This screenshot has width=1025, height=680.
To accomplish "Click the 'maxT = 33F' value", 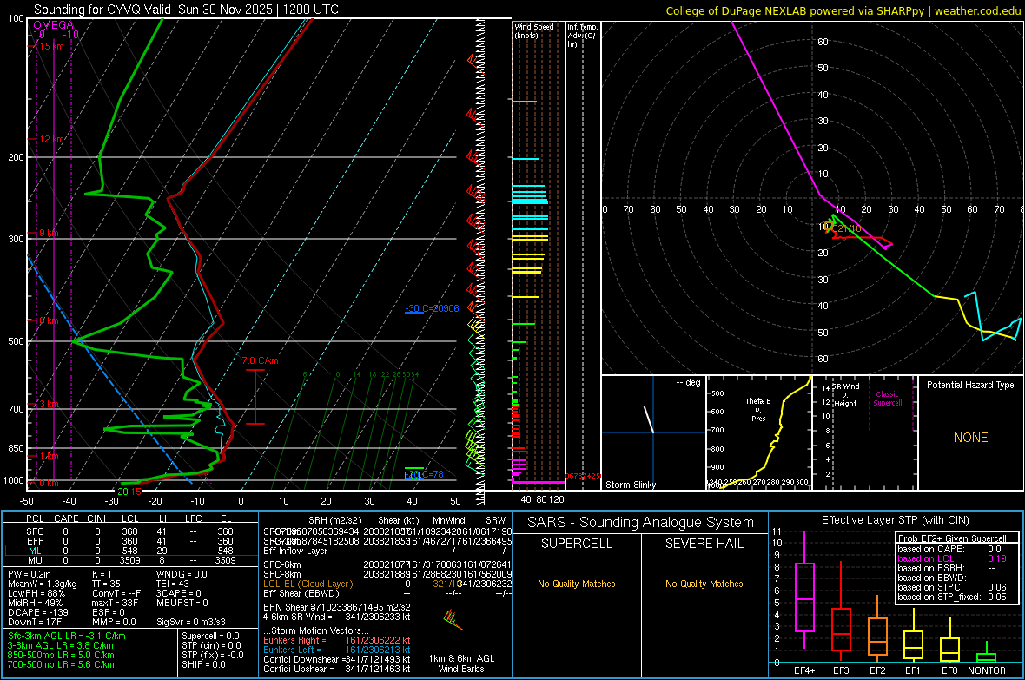I will pos(115,603).
